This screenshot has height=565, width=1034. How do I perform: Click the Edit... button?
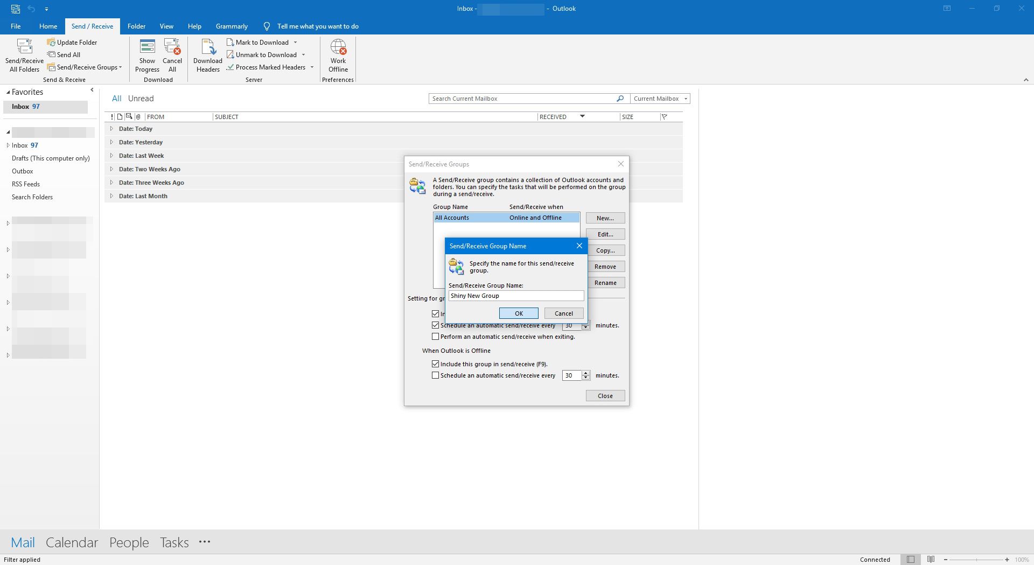pos(605,234)
